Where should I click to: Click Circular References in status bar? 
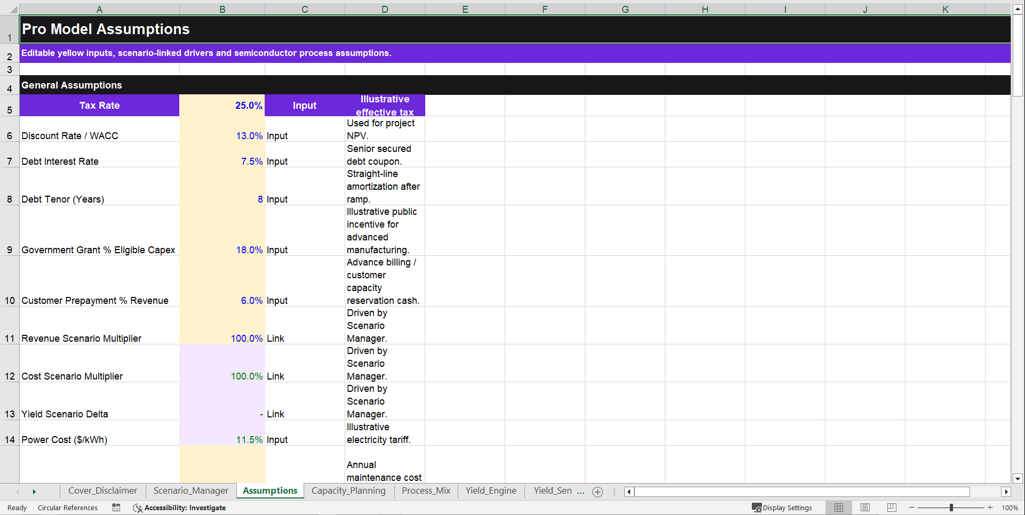click(68, 508)
